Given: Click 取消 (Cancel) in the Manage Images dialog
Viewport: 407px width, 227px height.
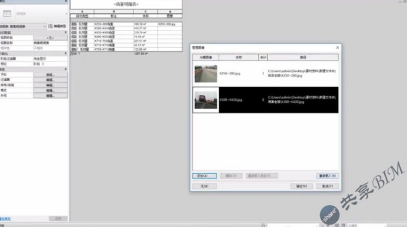Looking at the screenshot, I should 328,186.
